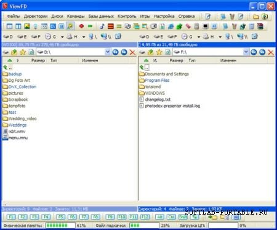Screen dimensions: 277x230
Task: Click the F3 function key button
Action: pyautogui.click(x=34, y=217)
